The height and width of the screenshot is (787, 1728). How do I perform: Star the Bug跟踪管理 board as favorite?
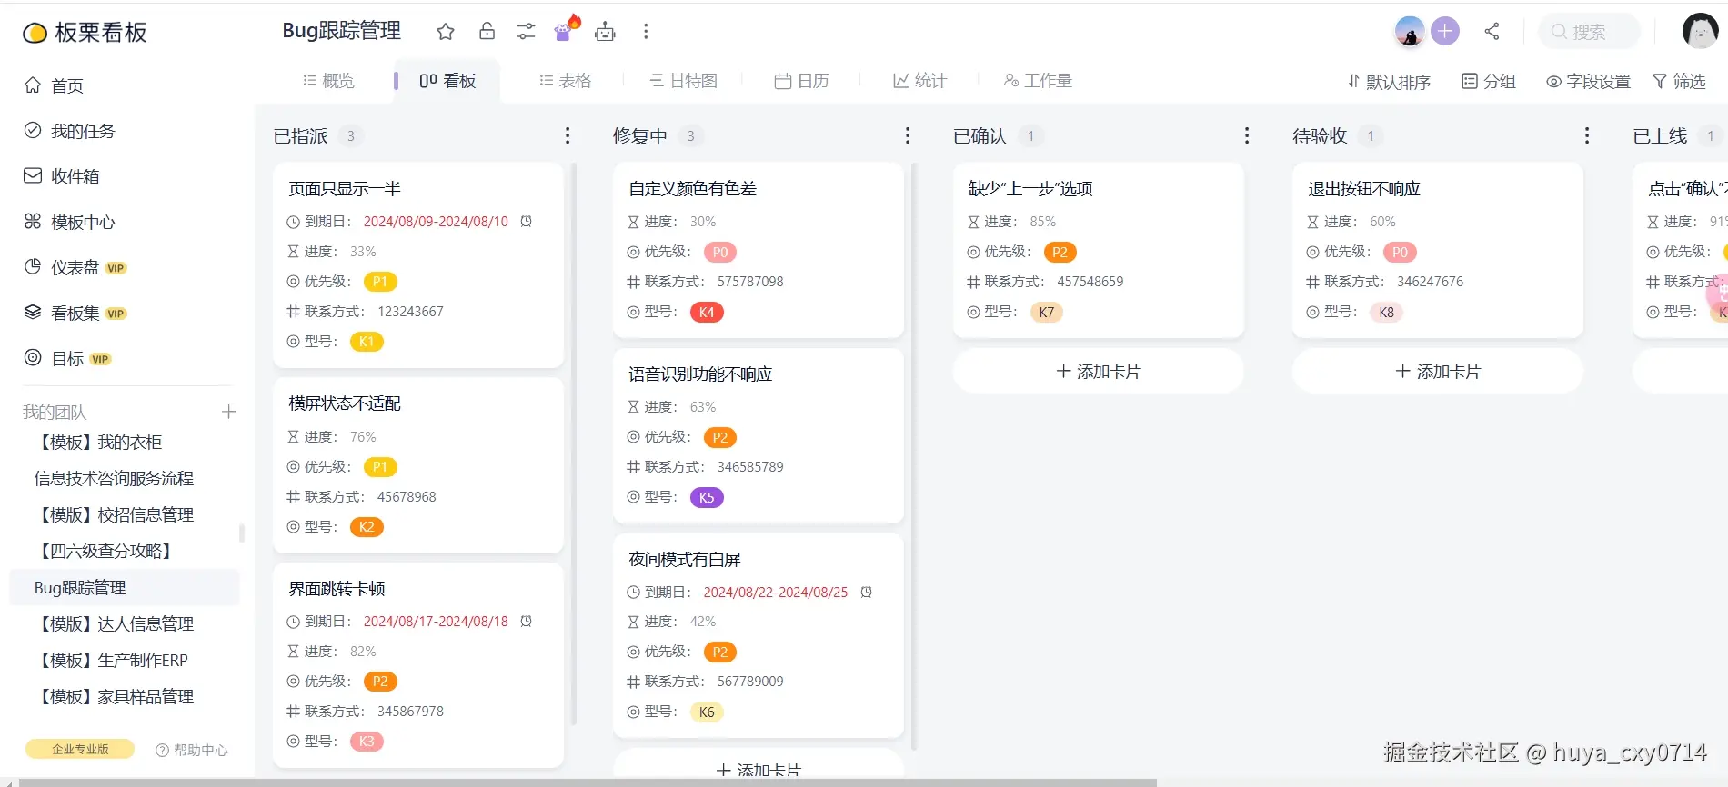[445, 32]
